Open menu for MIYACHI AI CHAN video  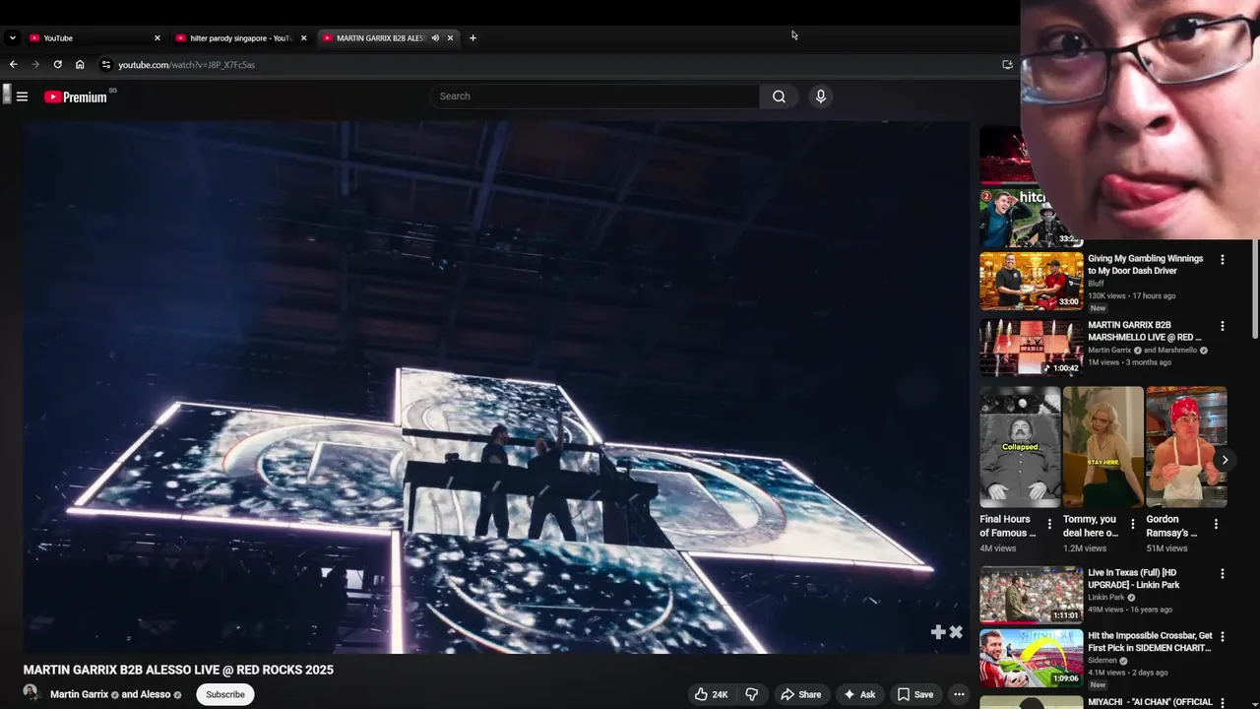(1223, 702)
